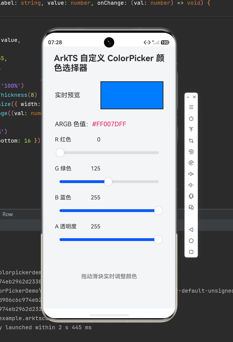Image resolution: width=233 pixels, height=342 pixels.
Task: Click the green value 125
Action: point(96,168)
